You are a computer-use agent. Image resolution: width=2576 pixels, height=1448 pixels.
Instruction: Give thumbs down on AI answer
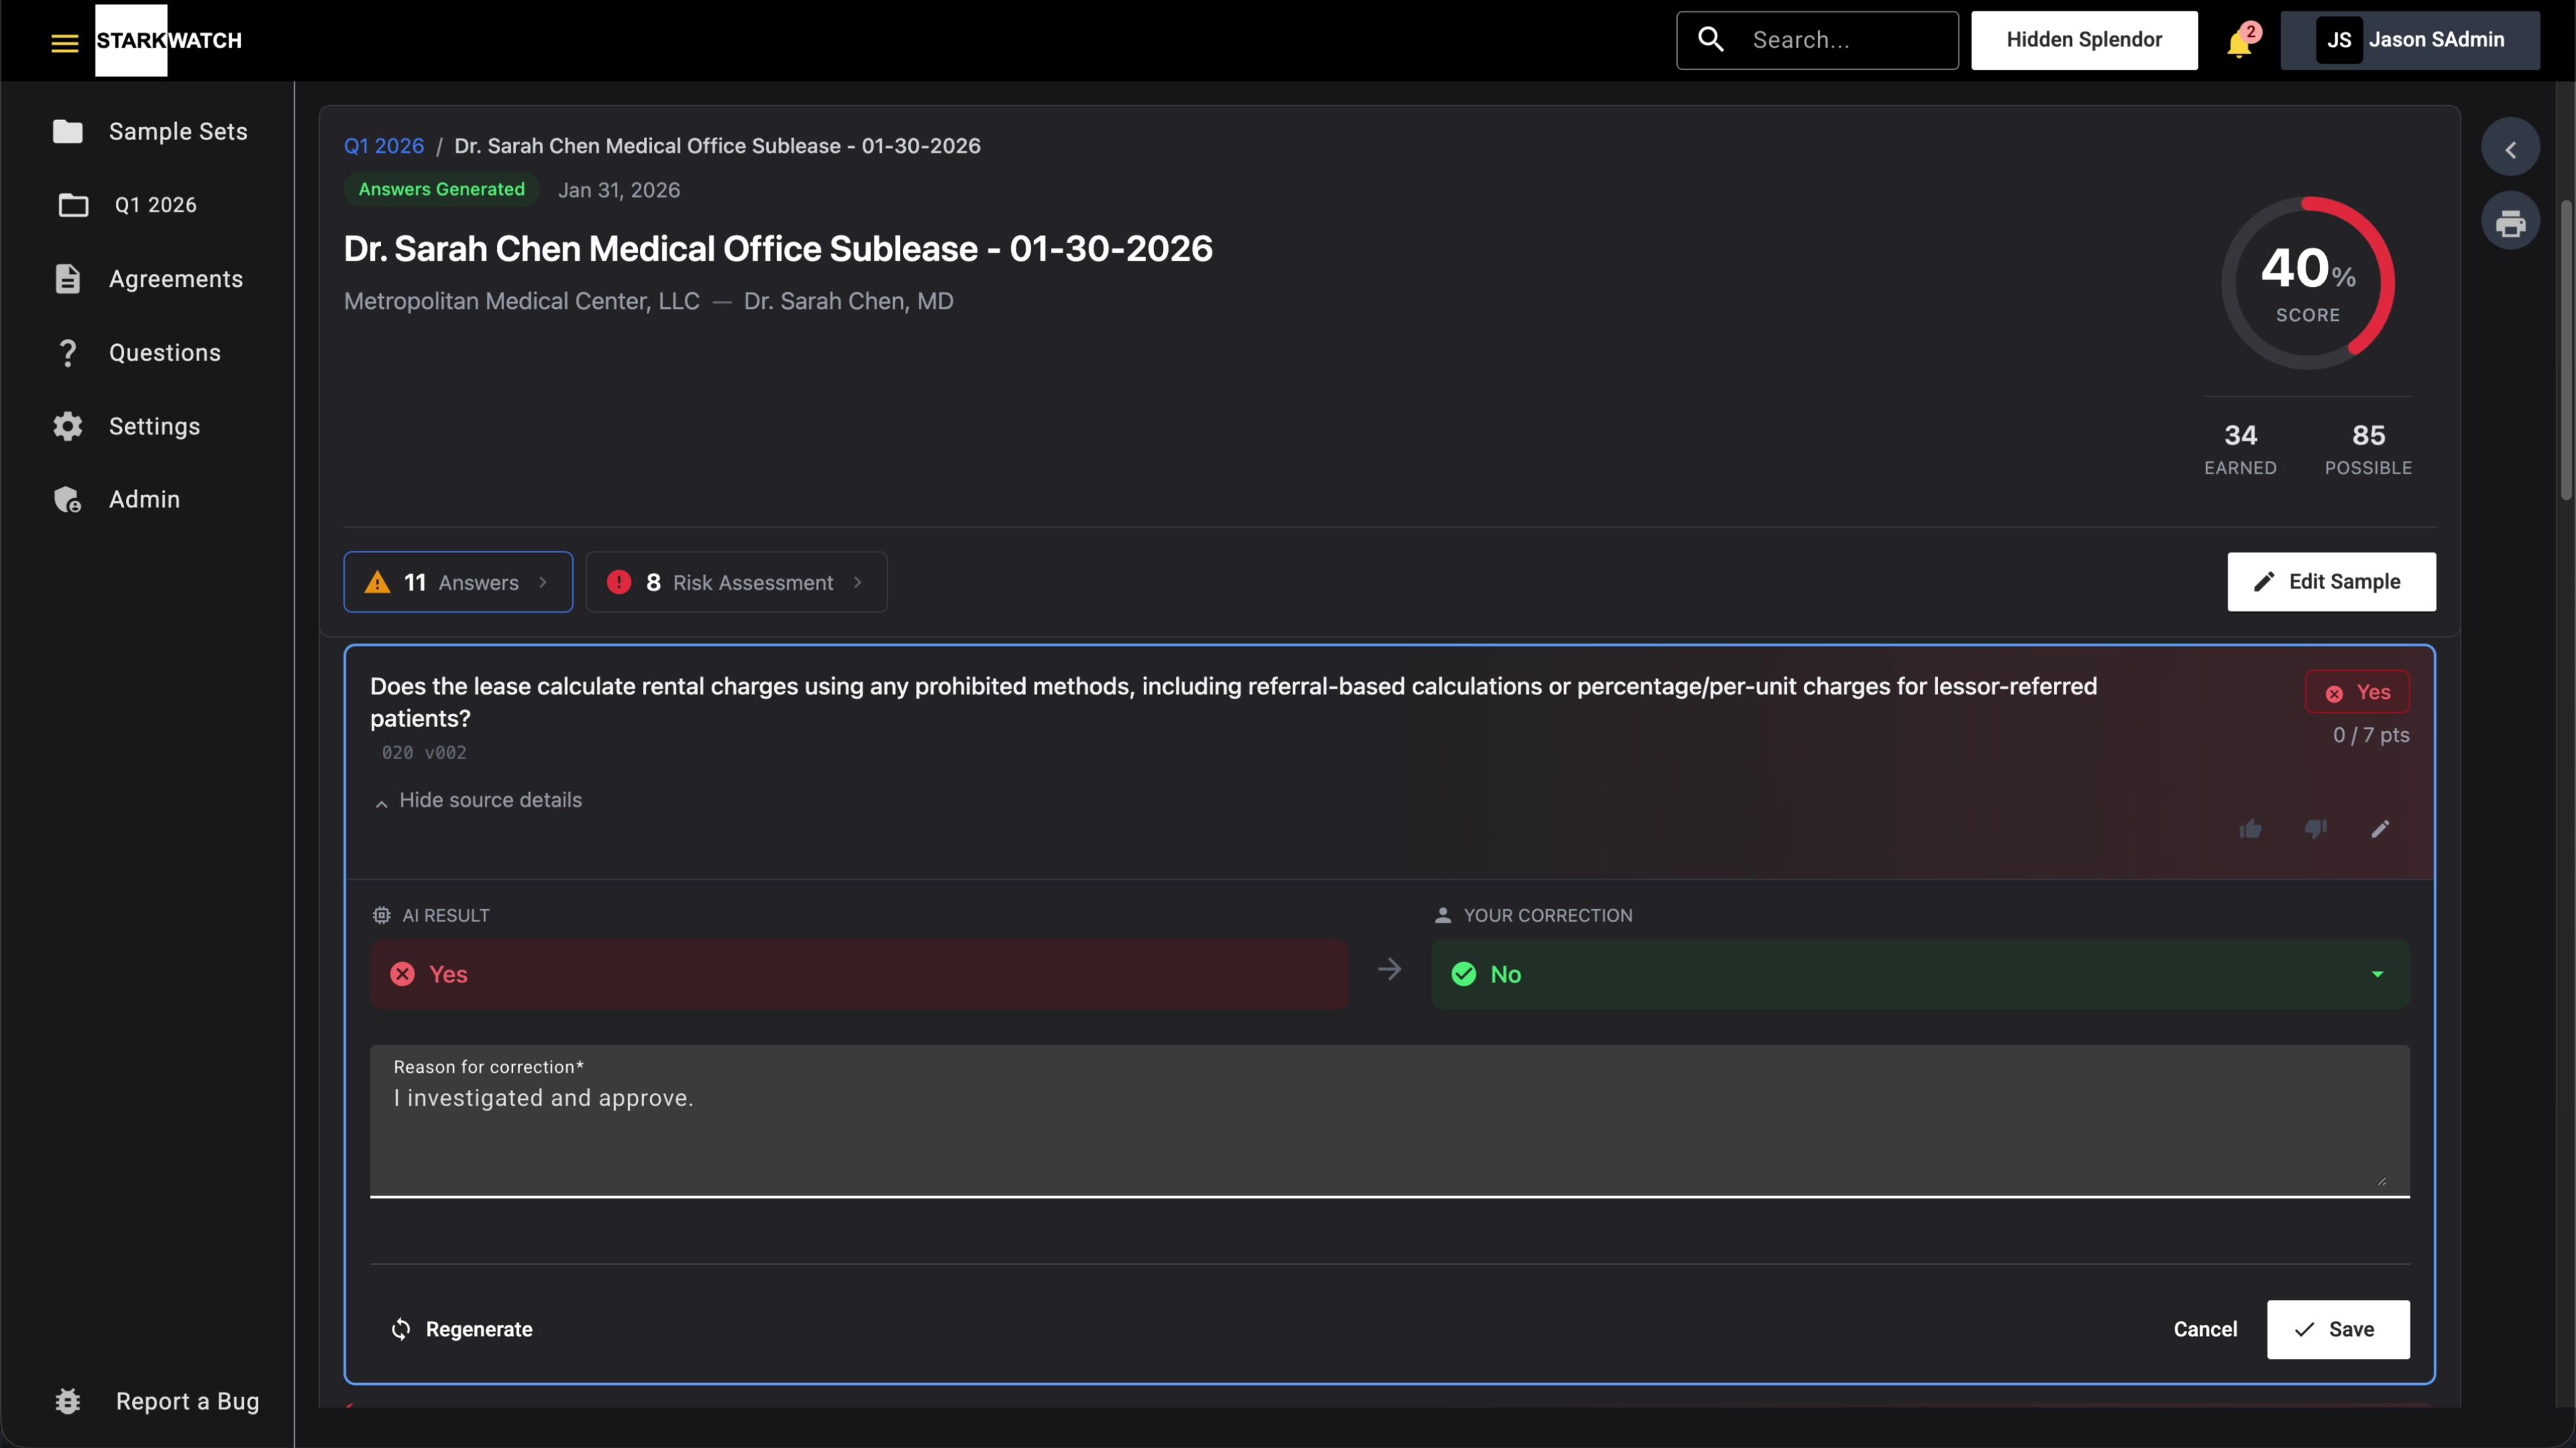2315,829
